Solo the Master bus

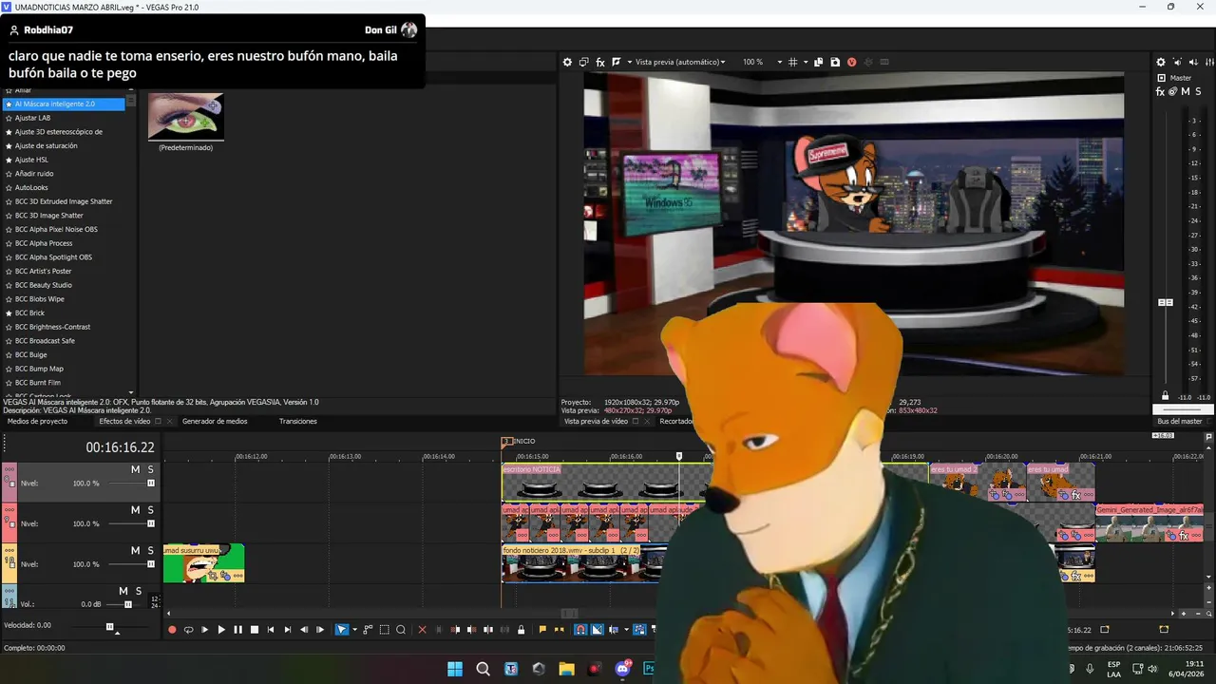[x=1198, y=92]
